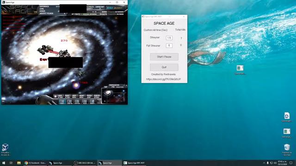Open the Laser Menu in game
The width and height of the screenshot is (296, 166).
pyautogui.click(x=74, y=96)
